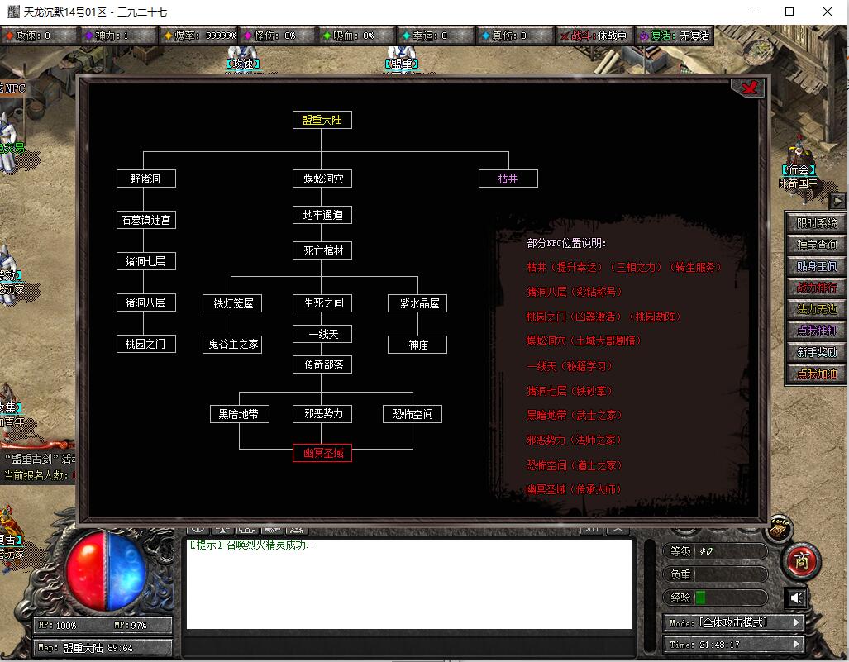Select the 新手奖励 newbie reward button
Viewport: 849px width, 662px height.
coord(816,352)
